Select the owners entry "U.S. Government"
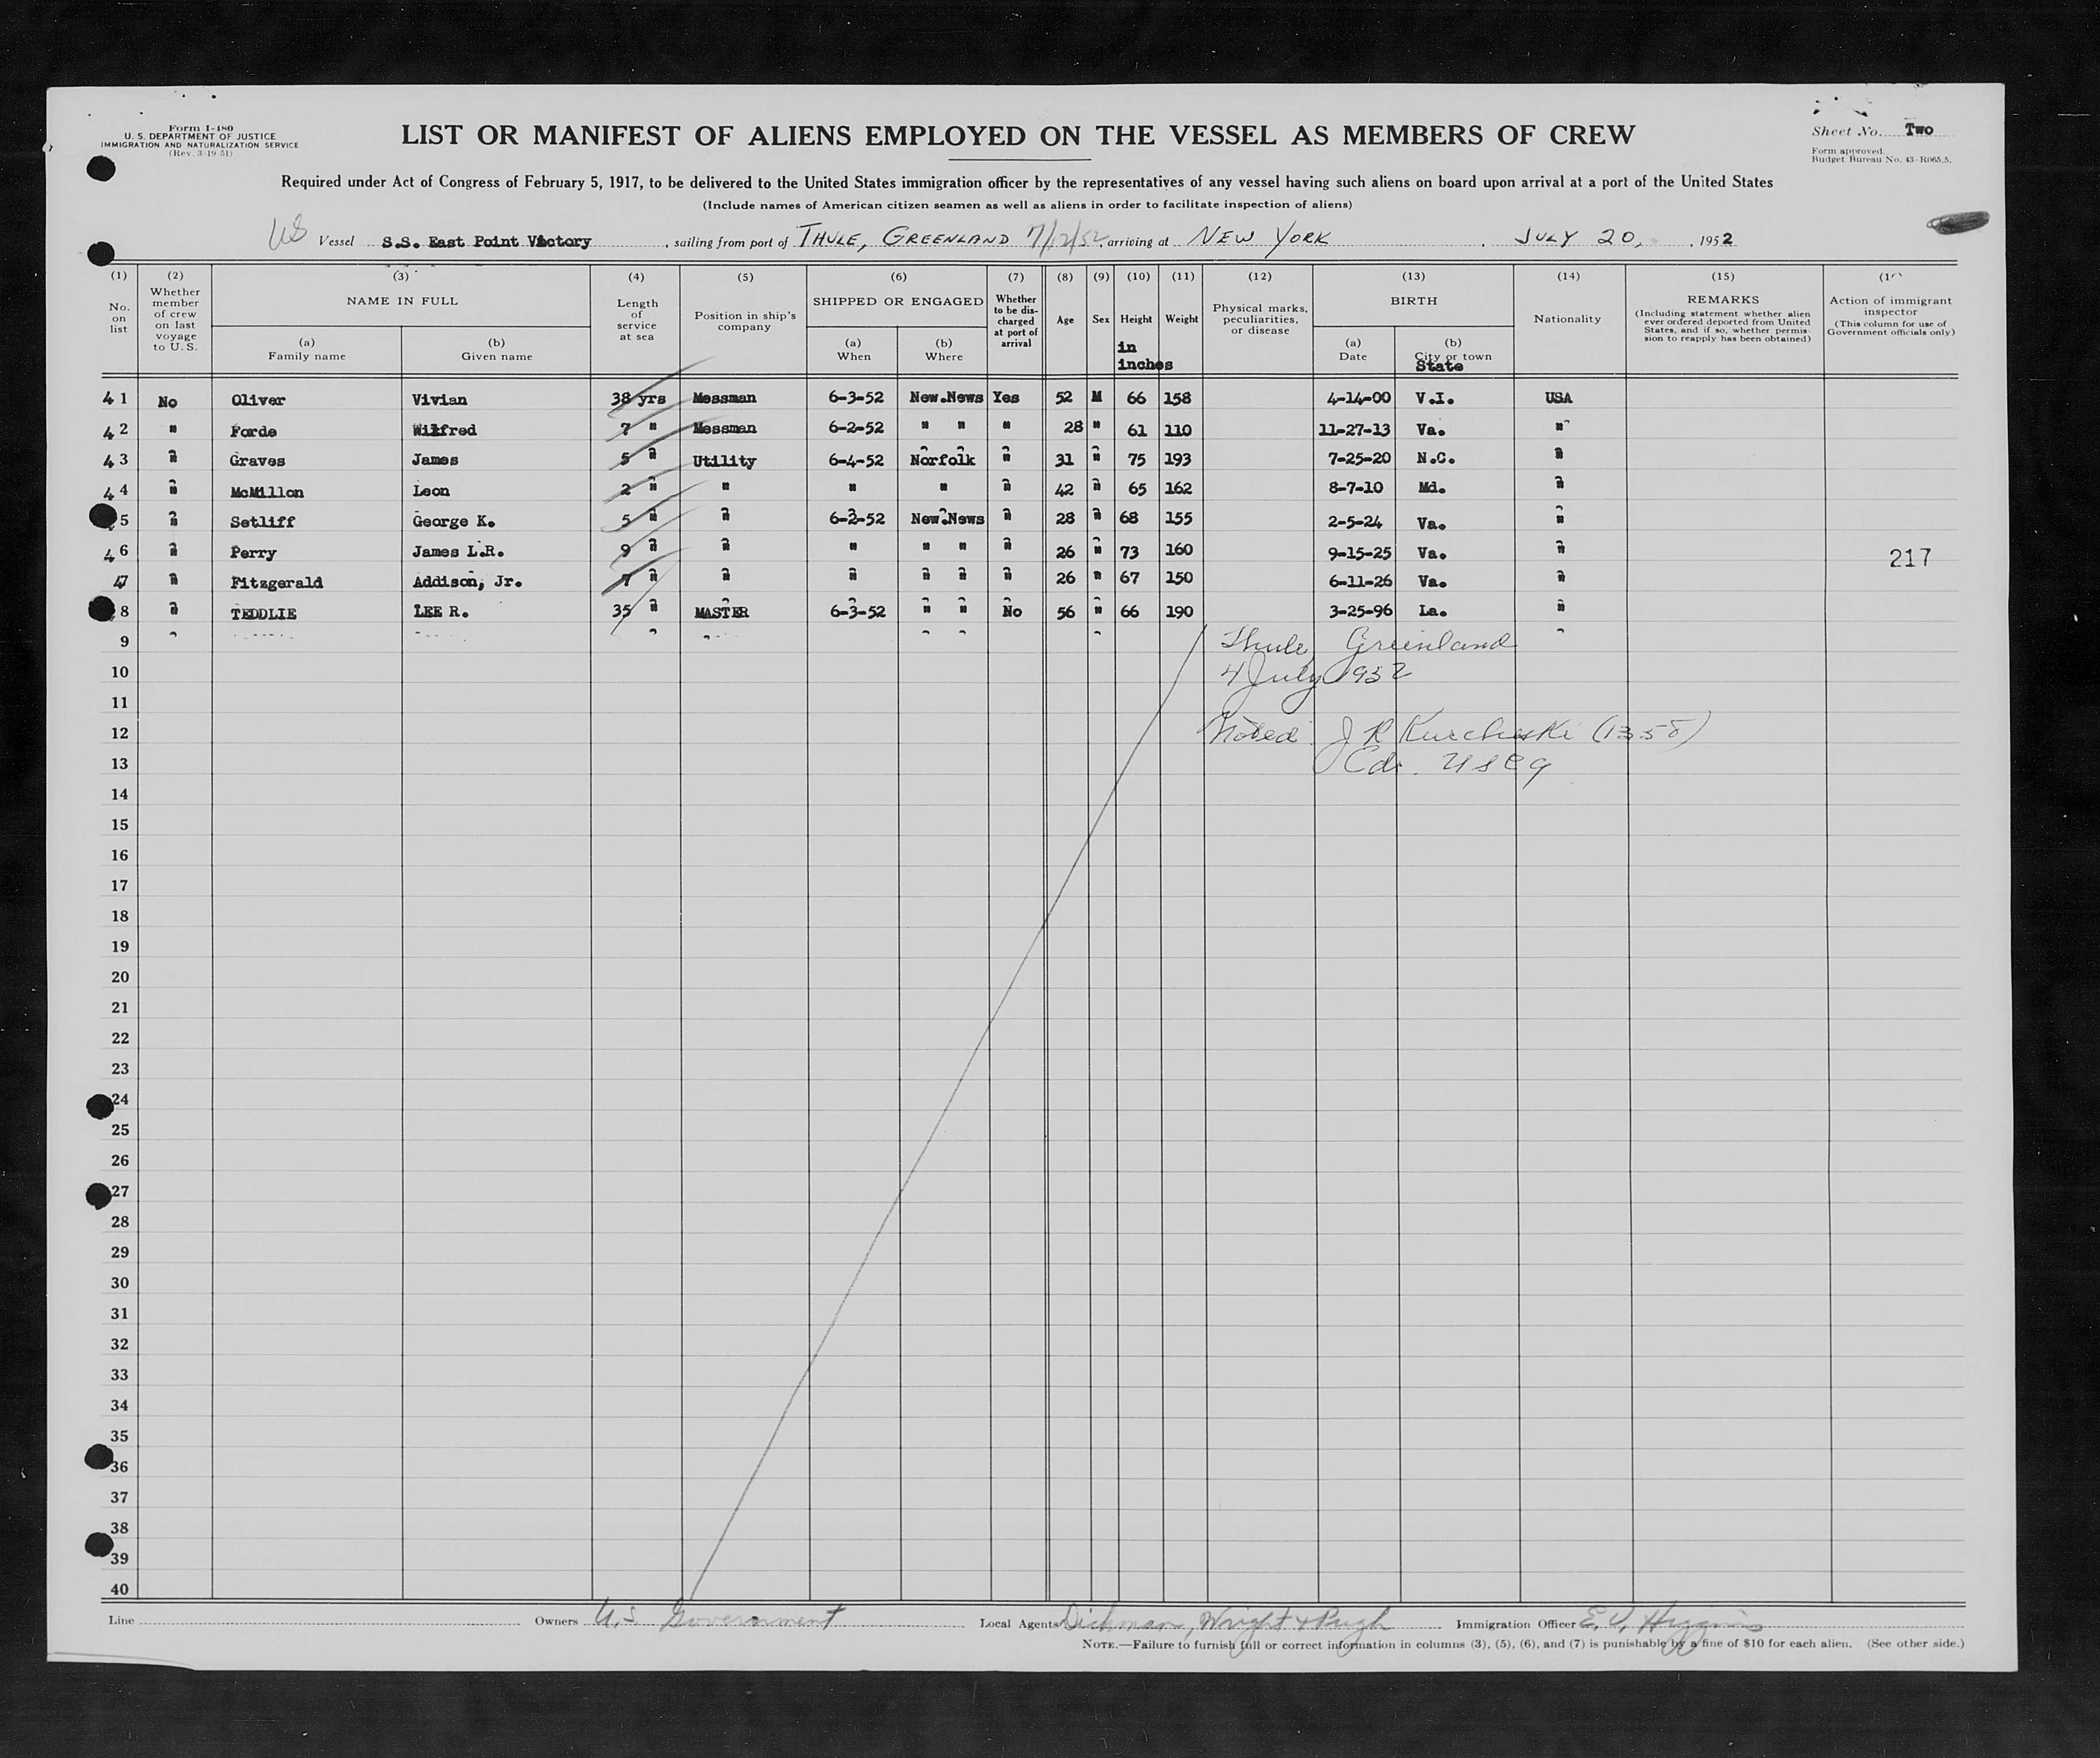The image size is (2100, 1758). pos(720,1617)
